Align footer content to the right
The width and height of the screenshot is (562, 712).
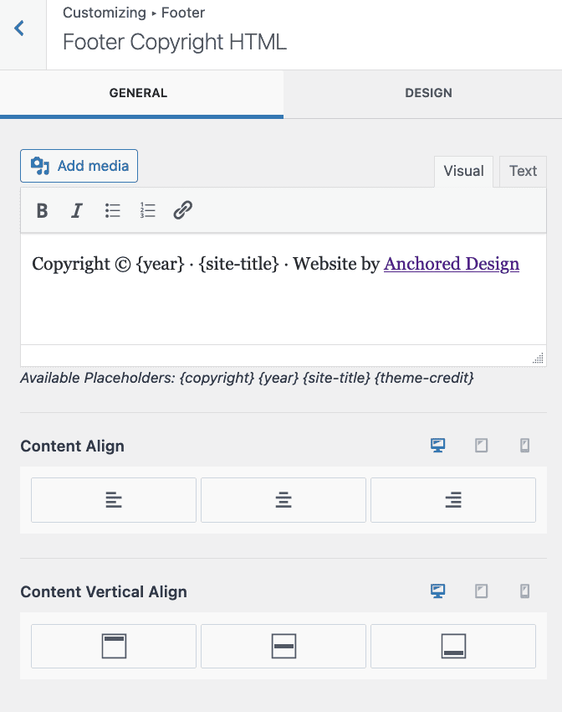[453, 500]
